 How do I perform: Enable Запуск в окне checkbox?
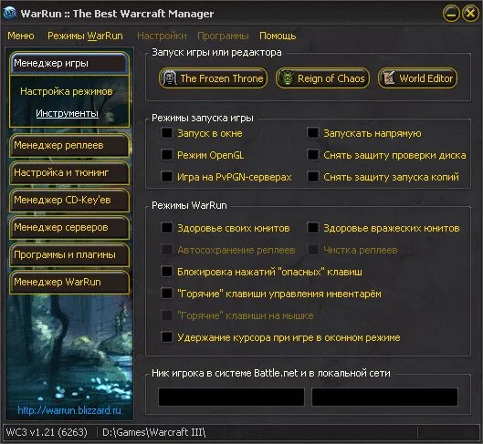(x=167, y=133)
